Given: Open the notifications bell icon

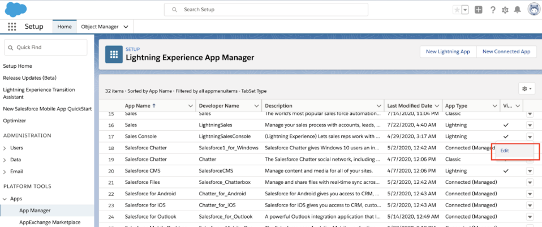Looking at the screenshot, I should 517,10.
